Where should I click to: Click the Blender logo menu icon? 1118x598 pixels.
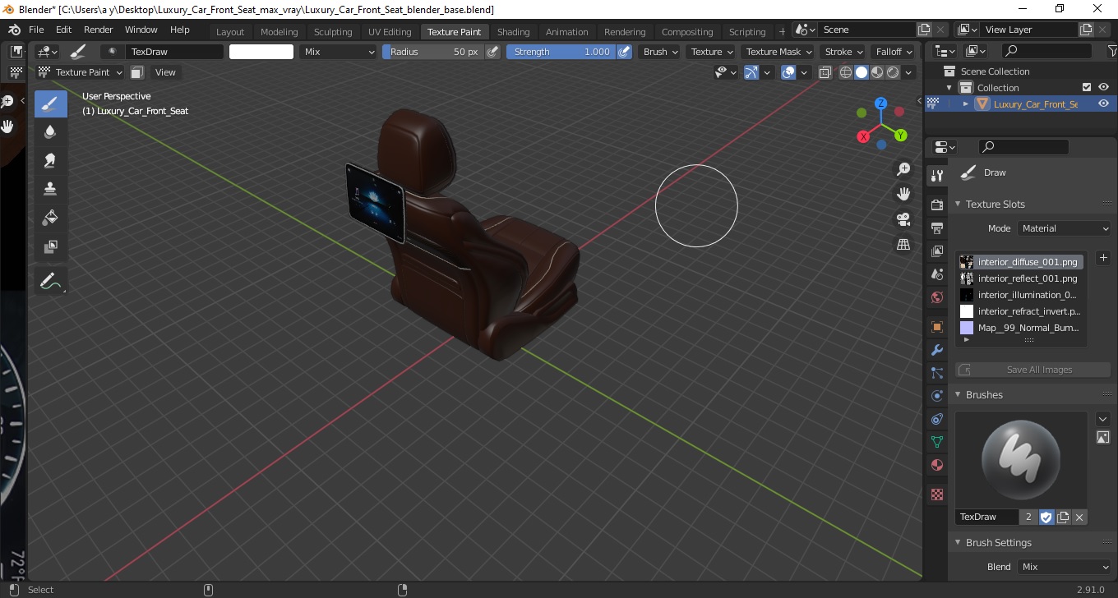[x=14, y=30]
